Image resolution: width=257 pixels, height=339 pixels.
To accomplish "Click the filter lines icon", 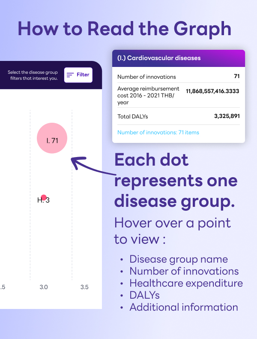I will 70,75.
